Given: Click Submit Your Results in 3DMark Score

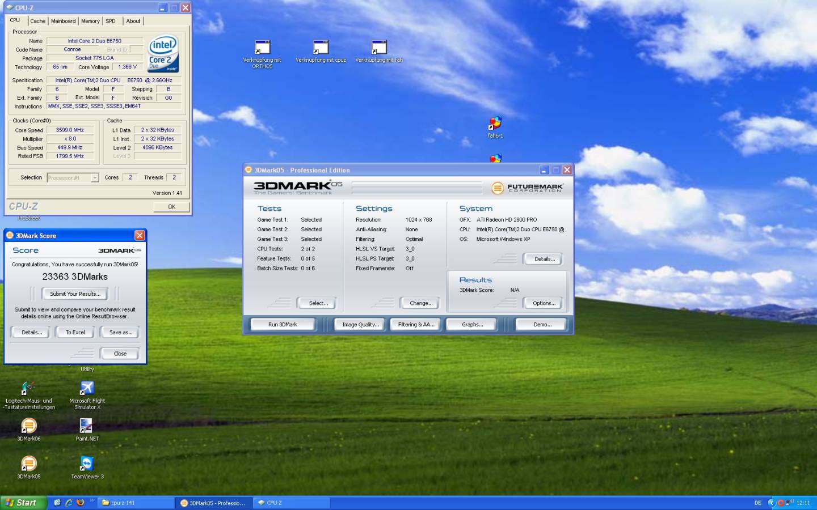Looking at the screenshot, I should tap(75, 294).
